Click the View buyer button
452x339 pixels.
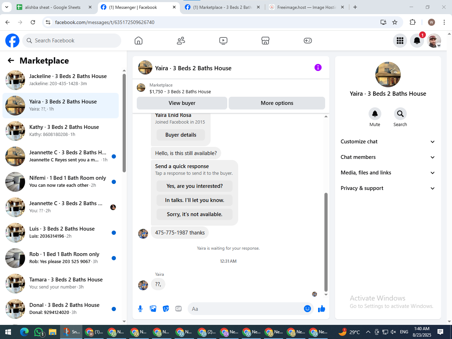click(182, 103)
